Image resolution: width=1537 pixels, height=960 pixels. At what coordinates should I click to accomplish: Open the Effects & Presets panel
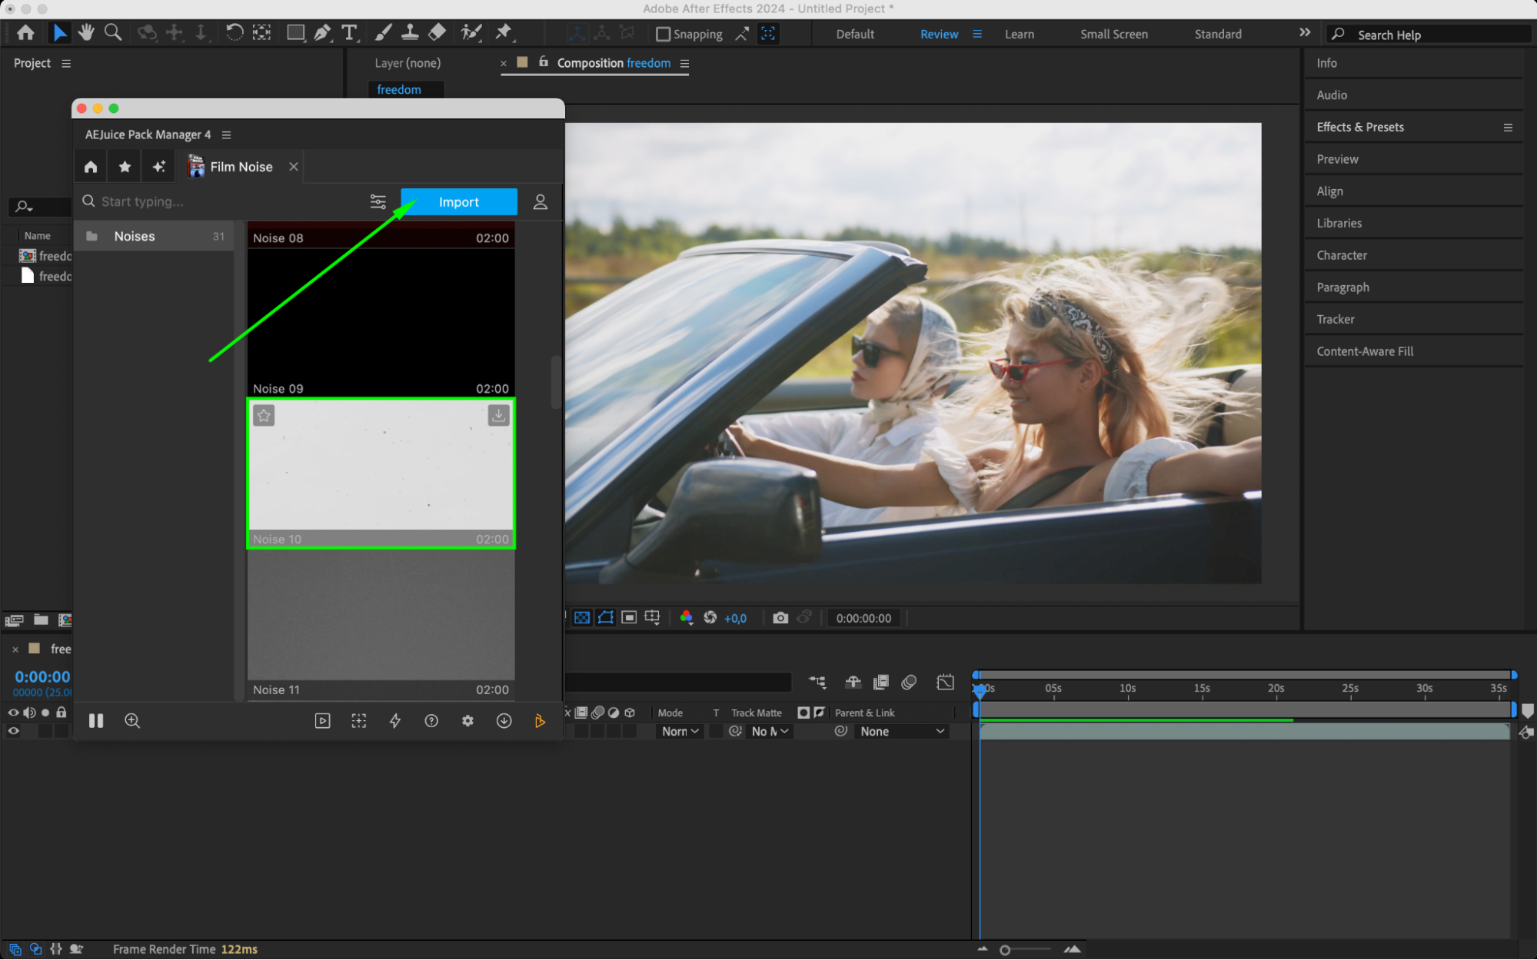click(1359, 128)
